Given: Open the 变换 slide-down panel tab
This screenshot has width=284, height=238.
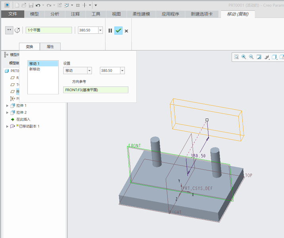Looking at the screenshot, I should click(x=29, y=47).
